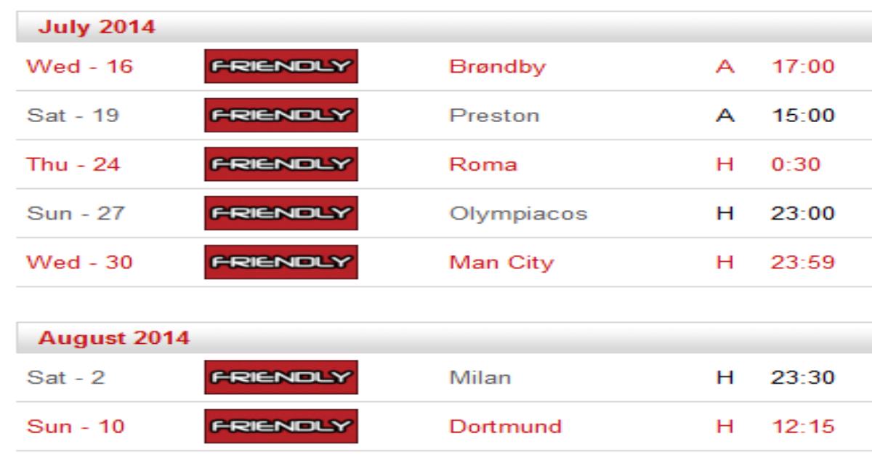Open the Friendly badge for Man City

[x=281, y=262]
